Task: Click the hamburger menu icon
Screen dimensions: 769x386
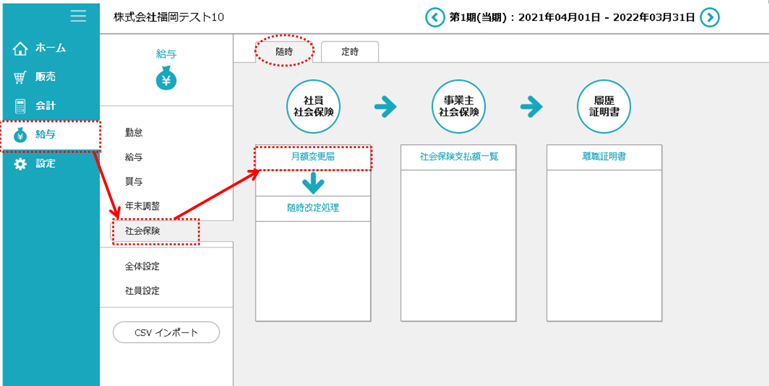Action: point(78,16)
